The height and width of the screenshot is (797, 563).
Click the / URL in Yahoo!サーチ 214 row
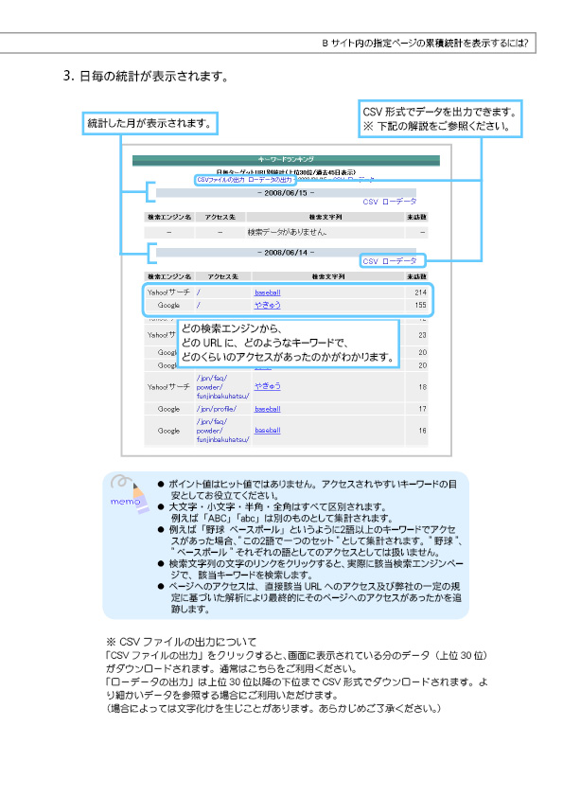click(199, 292)
